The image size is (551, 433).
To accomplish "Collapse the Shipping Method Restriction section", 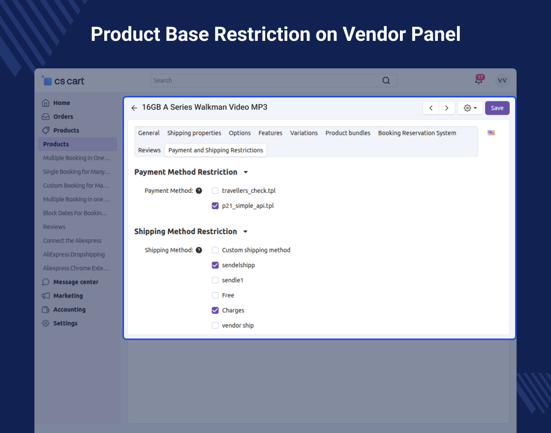I will click(245, 232).
